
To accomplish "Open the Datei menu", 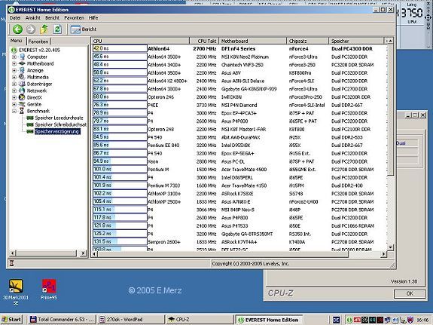I will (x=15, y=17).
